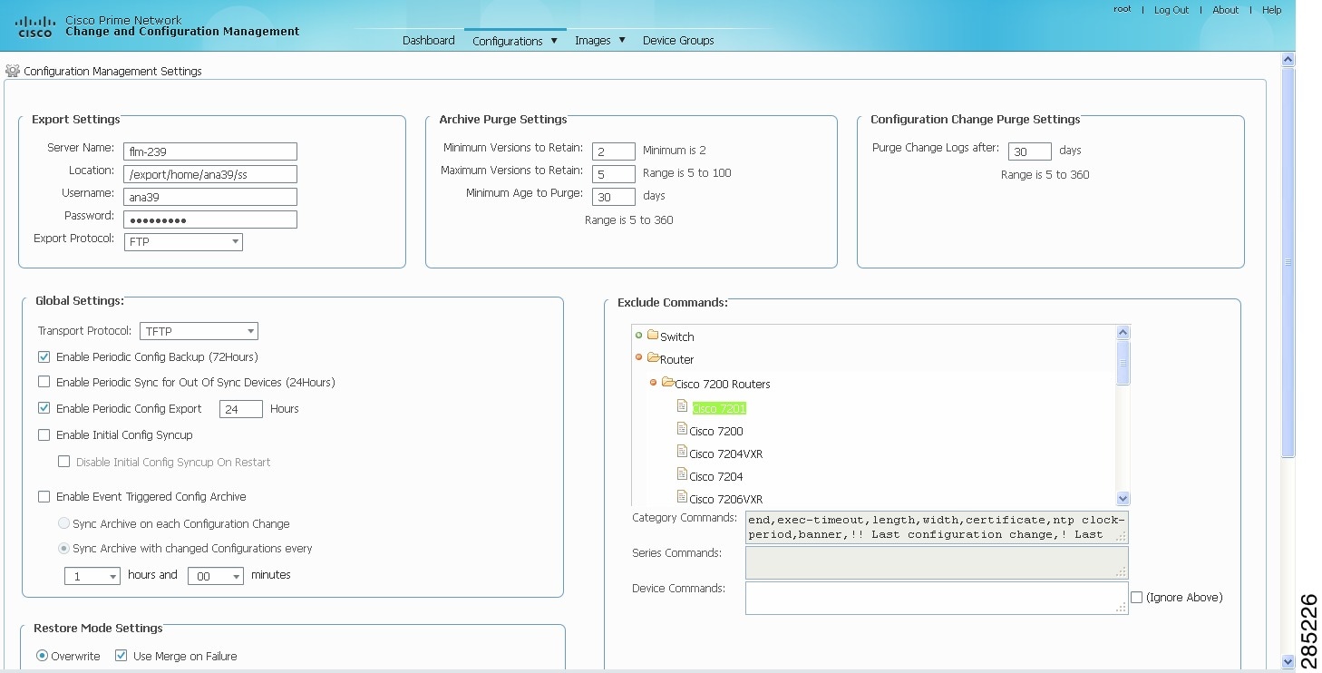
Task: Click the Device Commands text area
Action: [x=937, y=598]
